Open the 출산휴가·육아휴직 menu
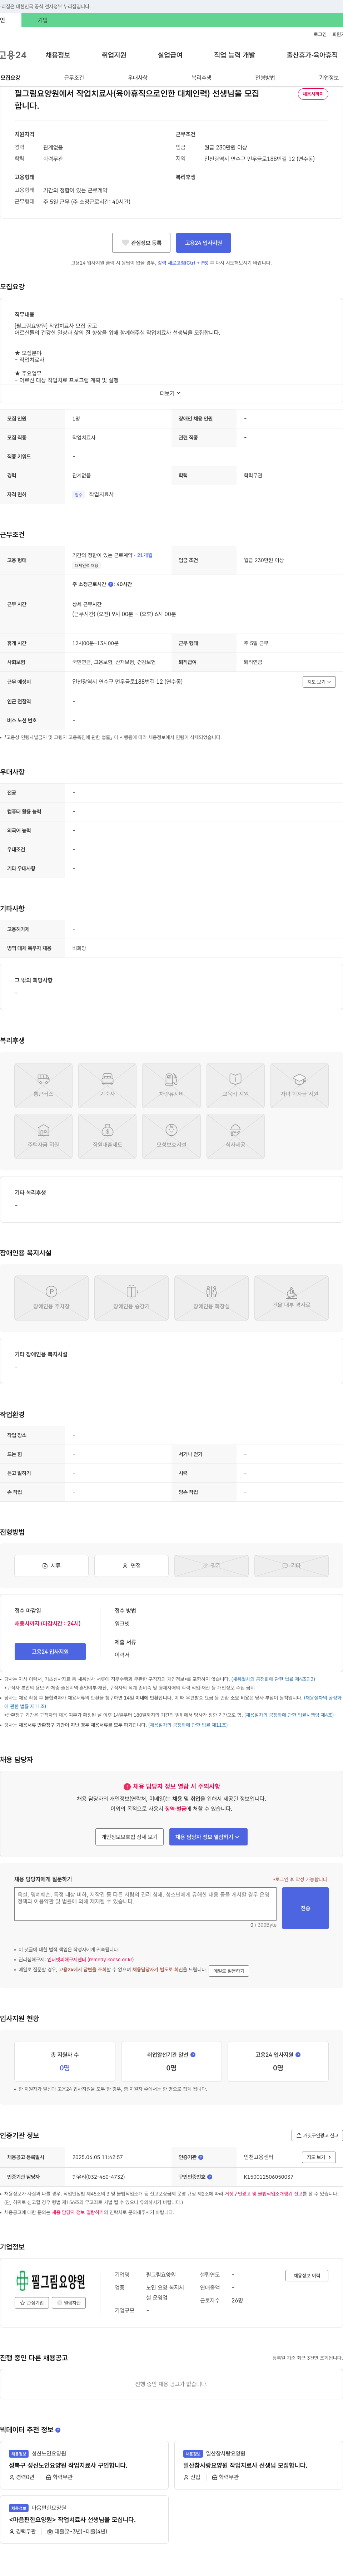The width and height of the screenshot is (343, 2576). (312, 55)
